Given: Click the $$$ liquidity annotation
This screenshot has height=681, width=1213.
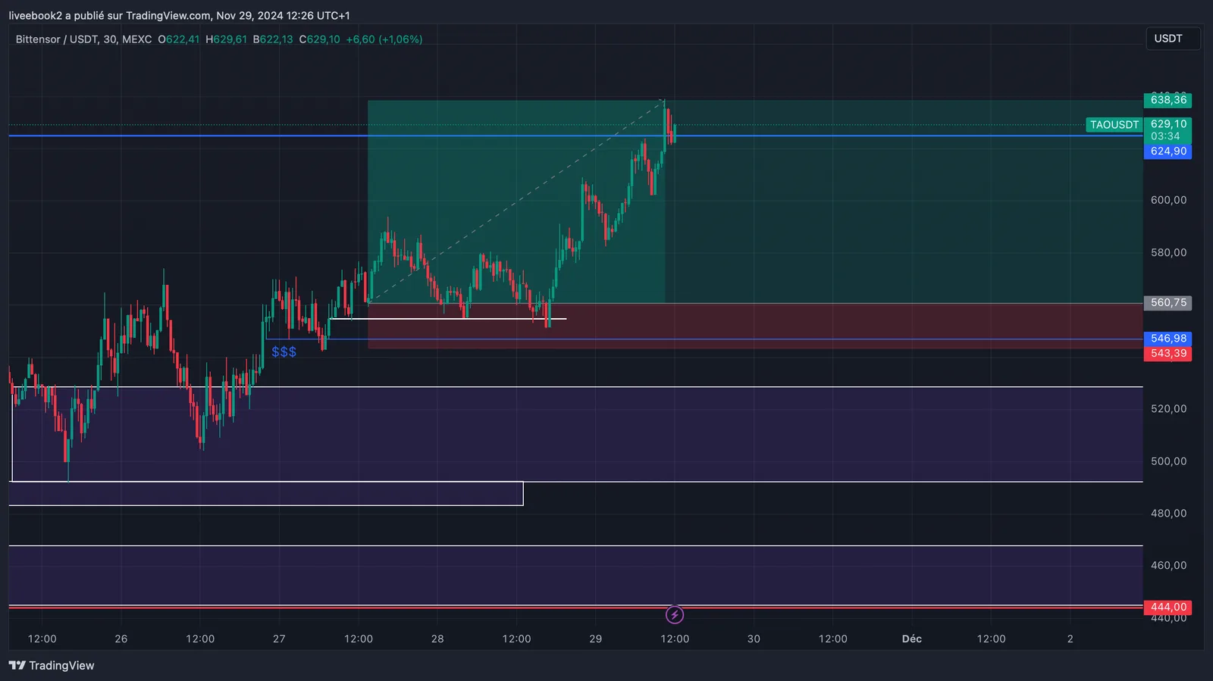Looking at the screenshot, I should pyautogui.click(x=284, y=352).
